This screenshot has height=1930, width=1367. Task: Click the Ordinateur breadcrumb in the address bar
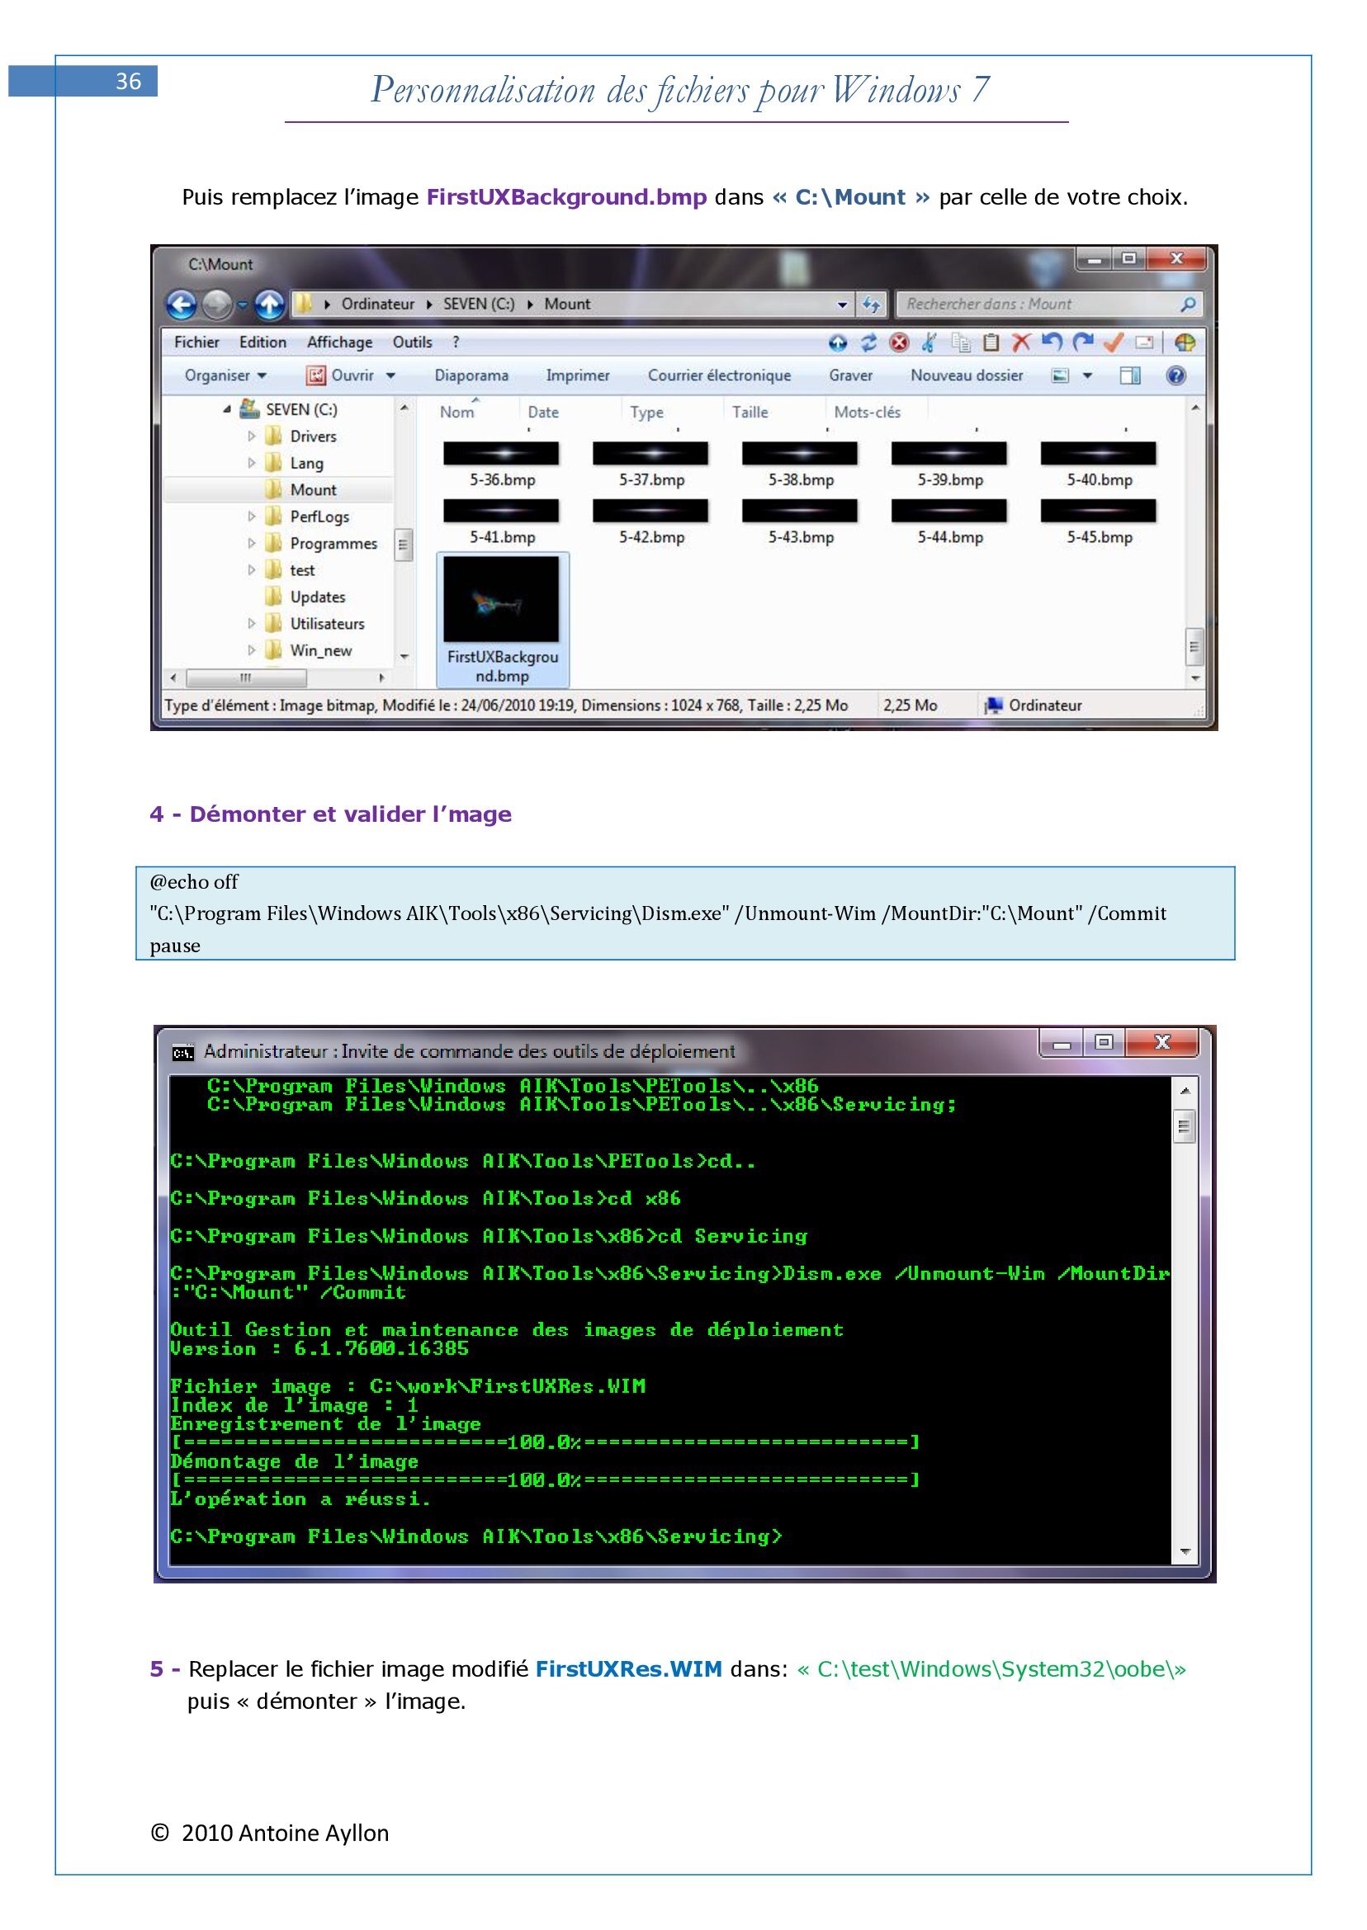coord(378,304)
